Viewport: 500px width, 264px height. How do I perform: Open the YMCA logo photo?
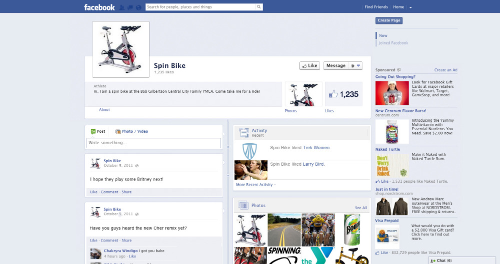318,256
